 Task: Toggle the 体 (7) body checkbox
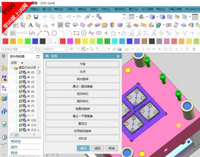click(20, 106)
